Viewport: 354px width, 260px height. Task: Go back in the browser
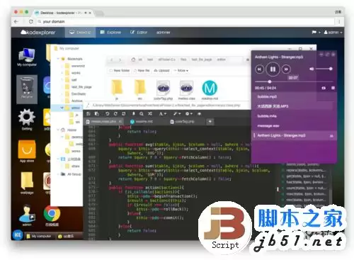16,21
